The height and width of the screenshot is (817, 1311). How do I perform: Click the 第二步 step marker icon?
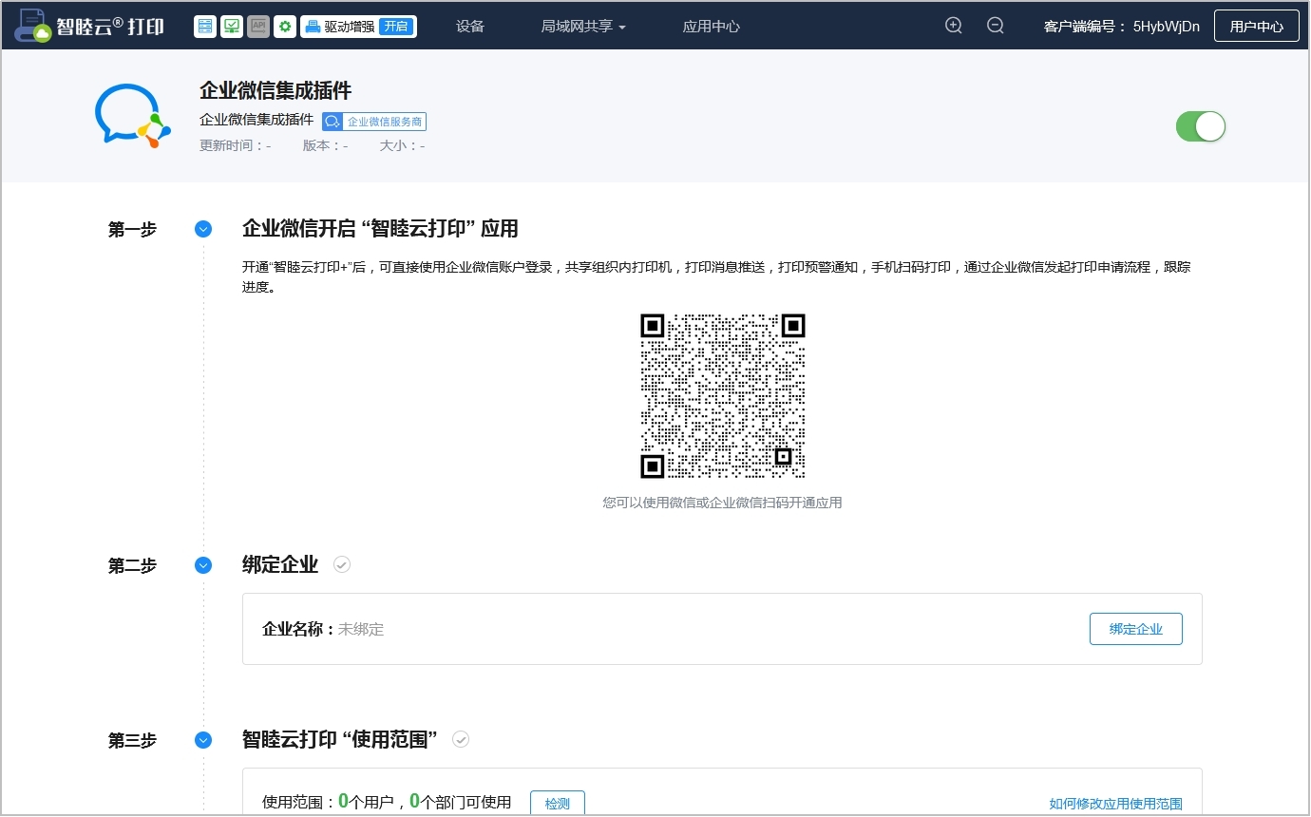coord(203,565)
